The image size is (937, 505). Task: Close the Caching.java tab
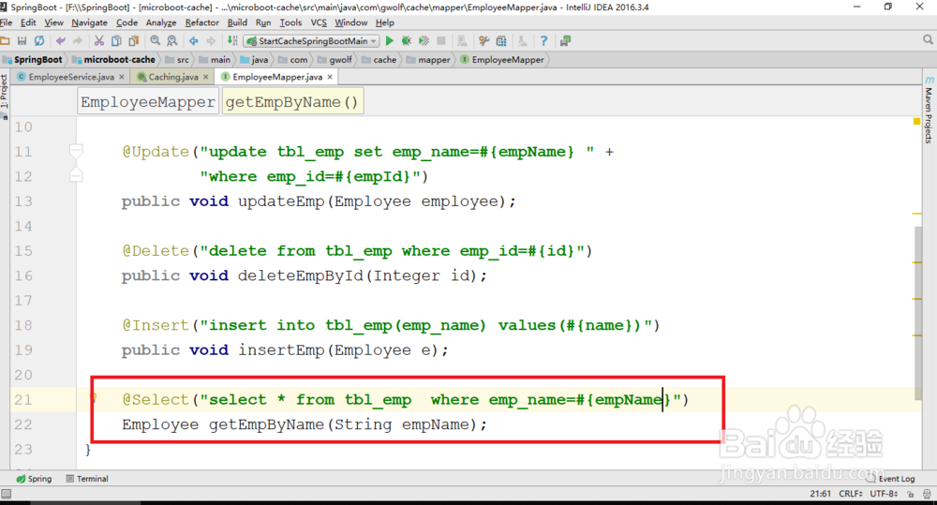205,77
